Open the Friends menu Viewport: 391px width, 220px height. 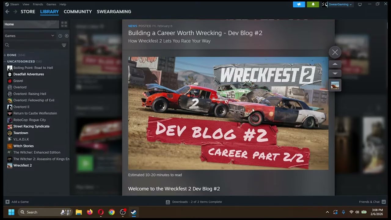[38, 4]
